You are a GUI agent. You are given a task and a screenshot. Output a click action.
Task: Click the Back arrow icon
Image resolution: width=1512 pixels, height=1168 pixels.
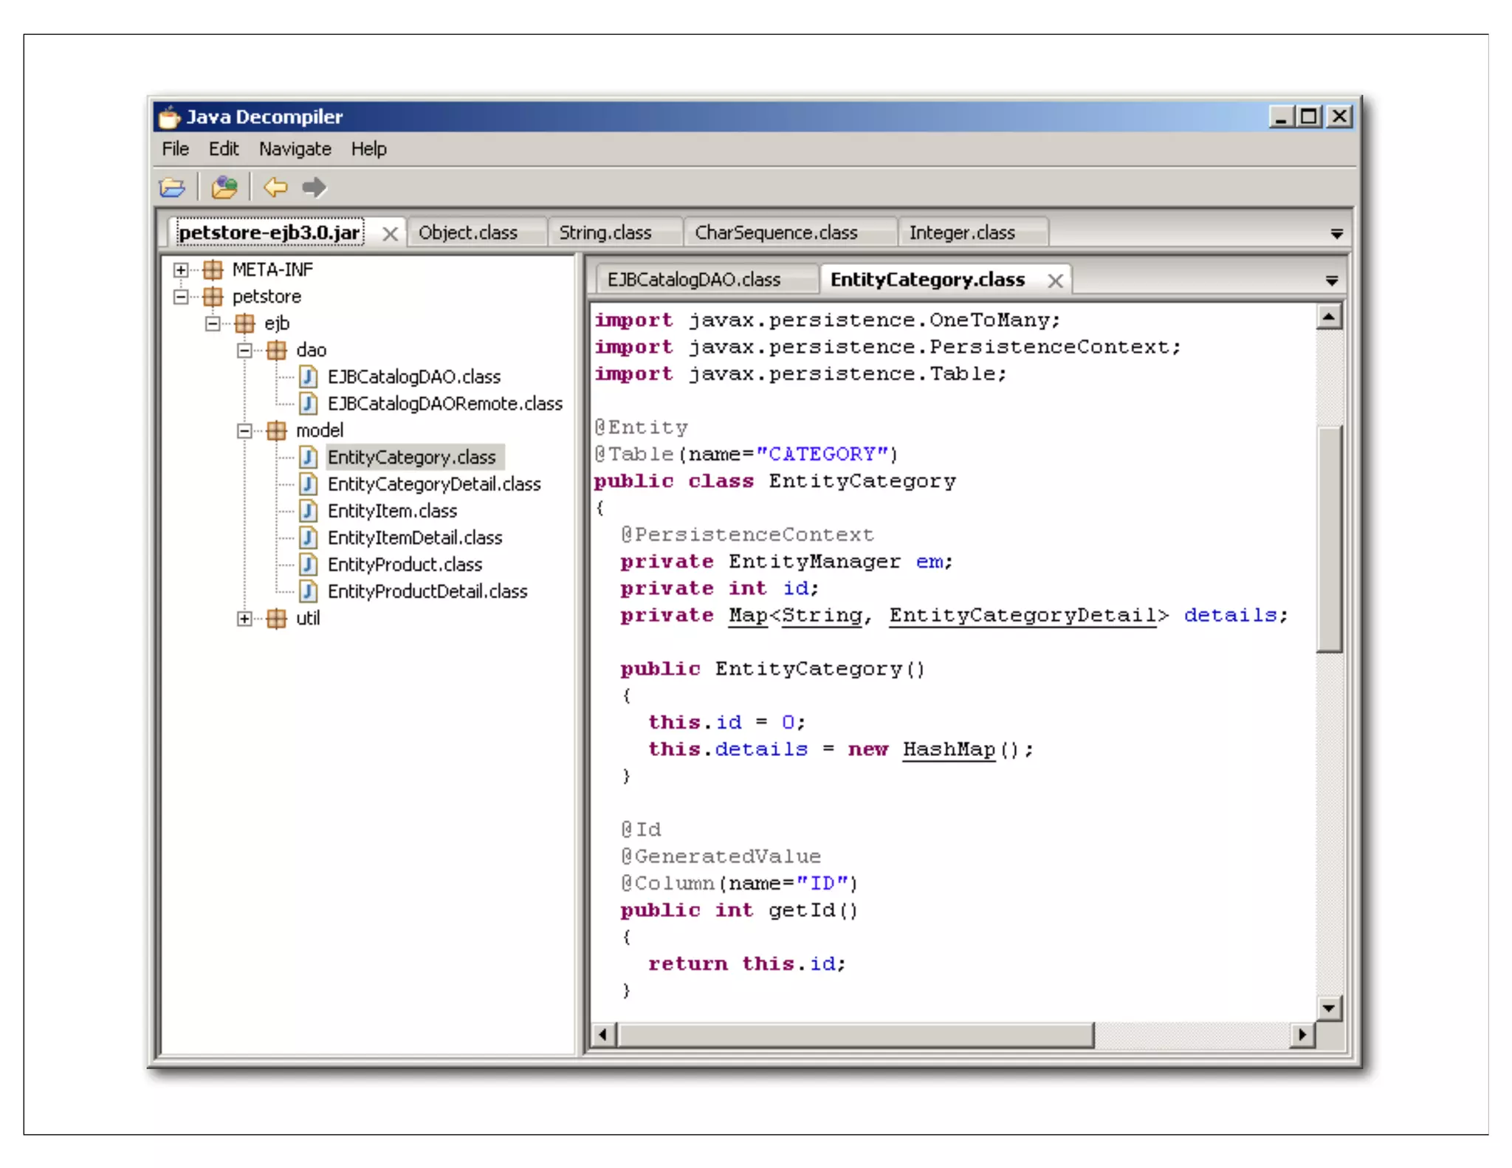click(x=275, y=188)
